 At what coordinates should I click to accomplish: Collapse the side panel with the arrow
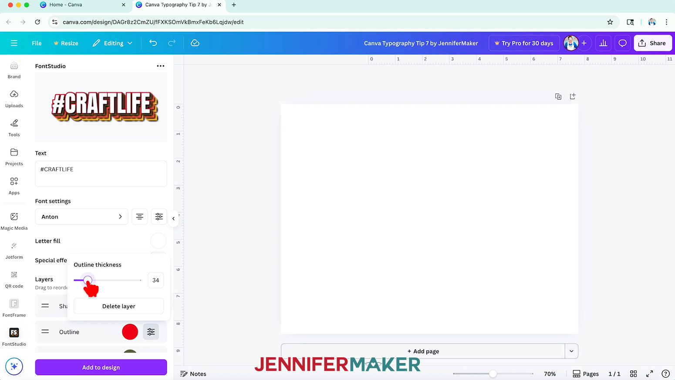click(x=173, y=219)
